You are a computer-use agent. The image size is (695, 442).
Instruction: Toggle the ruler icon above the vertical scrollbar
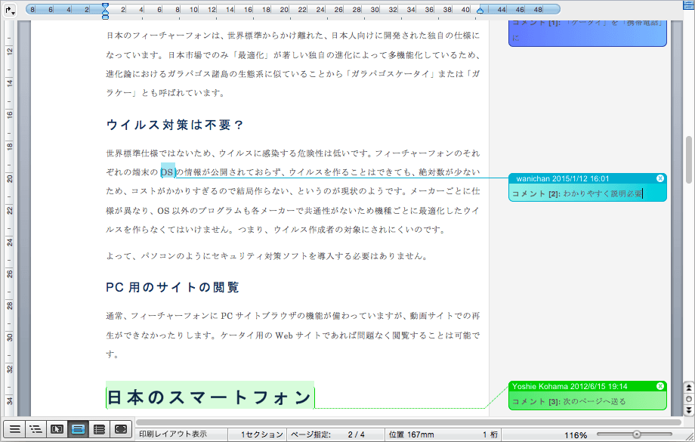[688, 5]
